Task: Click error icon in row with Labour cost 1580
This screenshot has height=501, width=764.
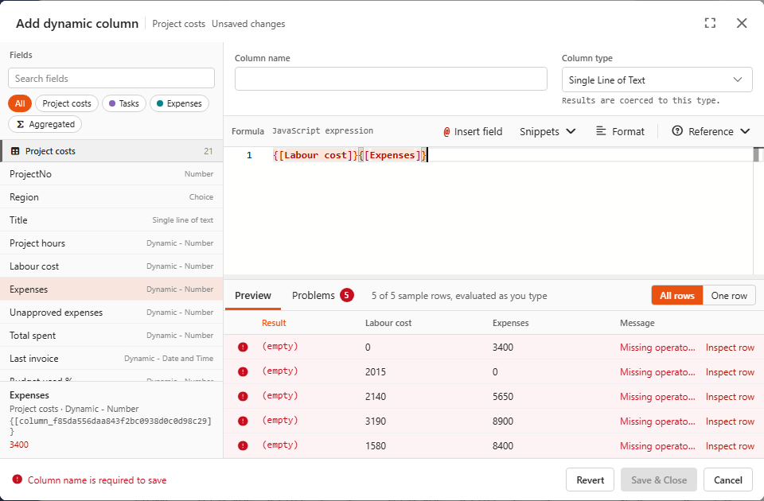Action: point(243,445)
